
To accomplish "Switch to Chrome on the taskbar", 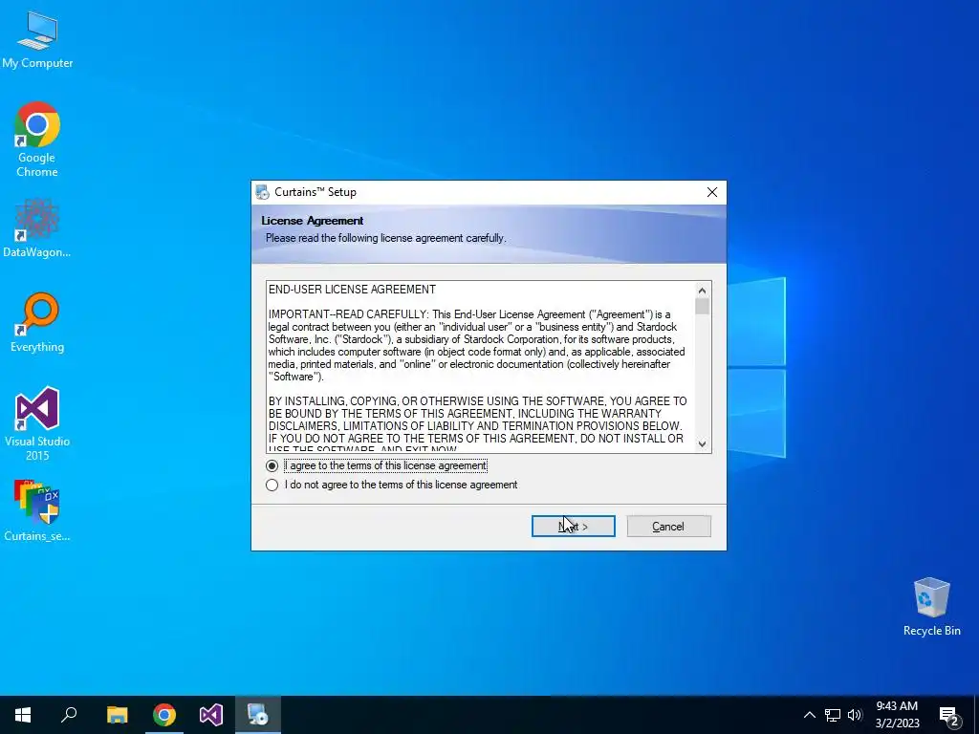I will (164, 715).
